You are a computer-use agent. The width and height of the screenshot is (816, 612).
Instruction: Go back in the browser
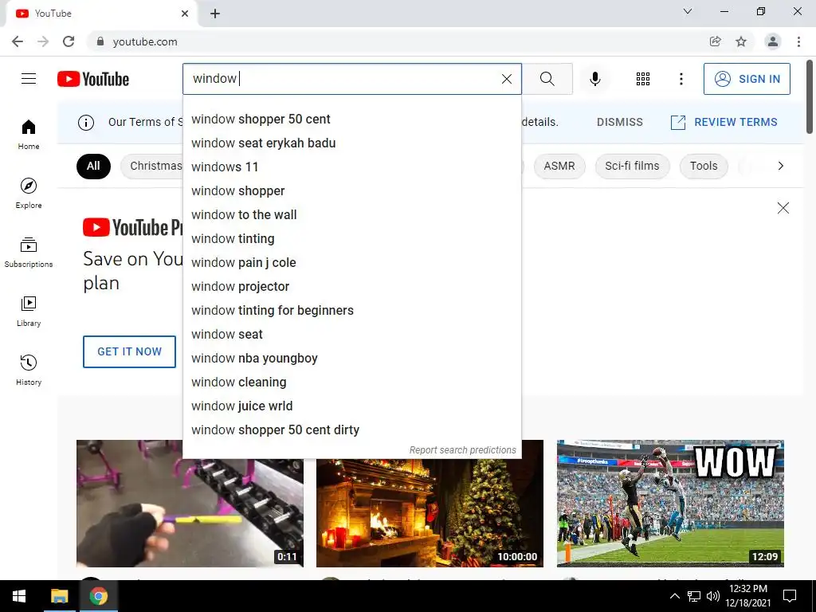click(18, 41)
